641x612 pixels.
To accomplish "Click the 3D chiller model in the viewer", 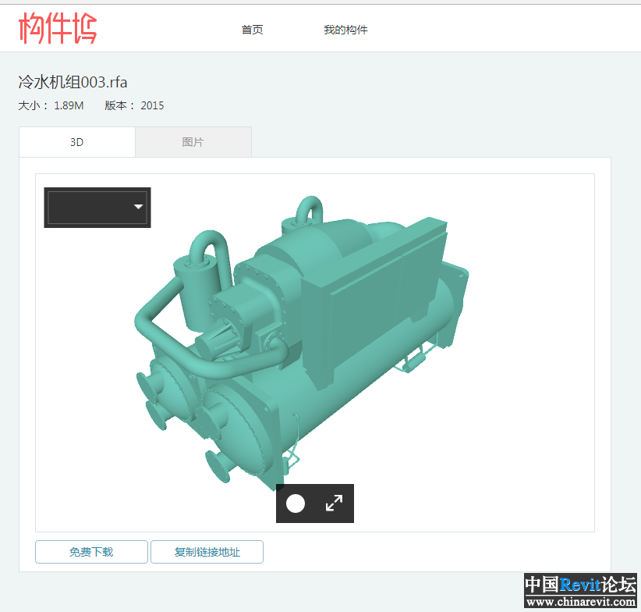I will 301,343.
